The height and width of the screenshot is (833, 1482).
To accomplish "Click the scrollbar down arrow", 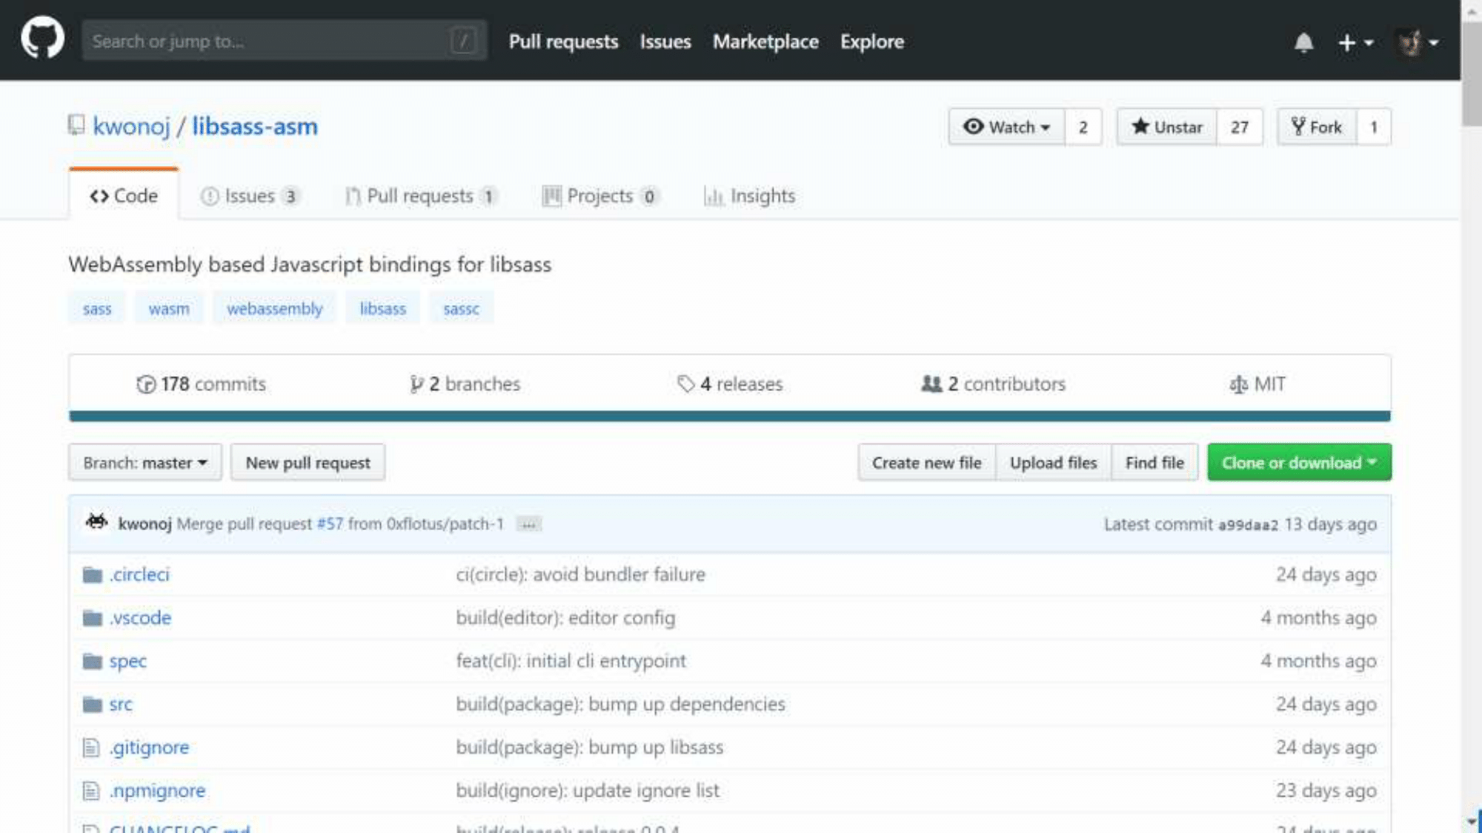I will (1472, 822).
